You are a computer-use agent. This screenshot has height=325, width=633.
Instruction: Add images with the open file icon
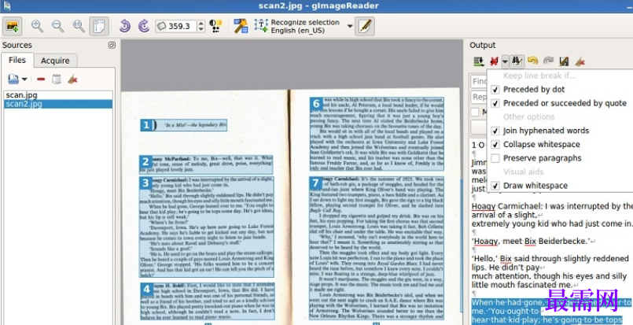coord(13,79)
